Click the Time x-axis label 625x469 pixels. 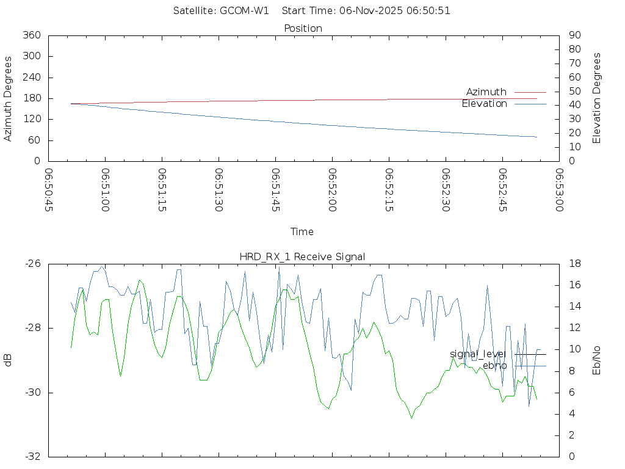click(302, 232)
